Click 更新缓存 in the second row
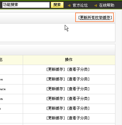 point(56,79)
